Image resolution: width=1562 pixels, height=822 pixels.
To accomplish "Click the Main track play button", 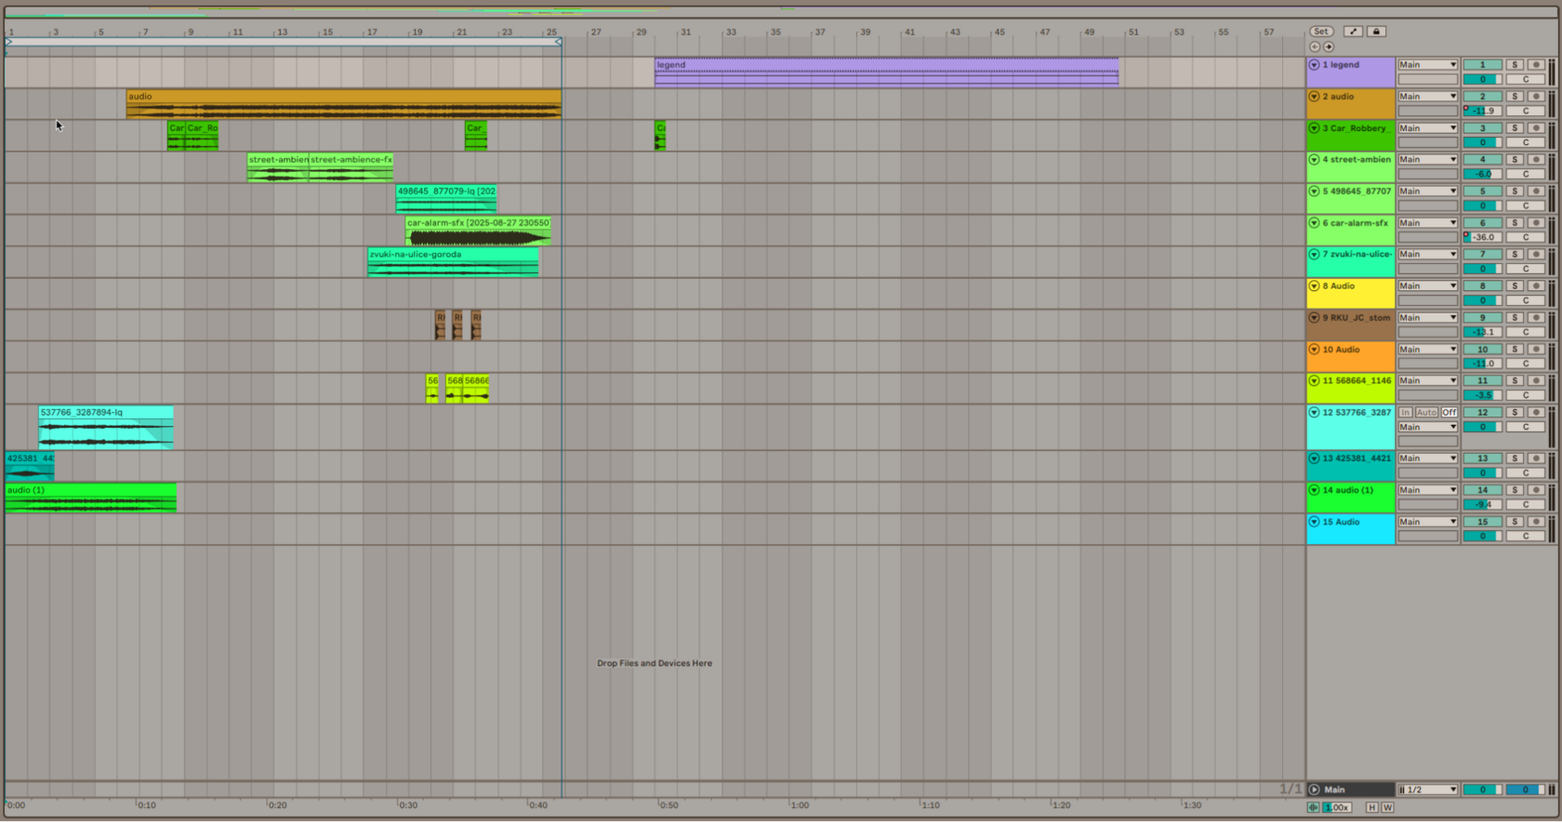I will (x=1314, y=789).
